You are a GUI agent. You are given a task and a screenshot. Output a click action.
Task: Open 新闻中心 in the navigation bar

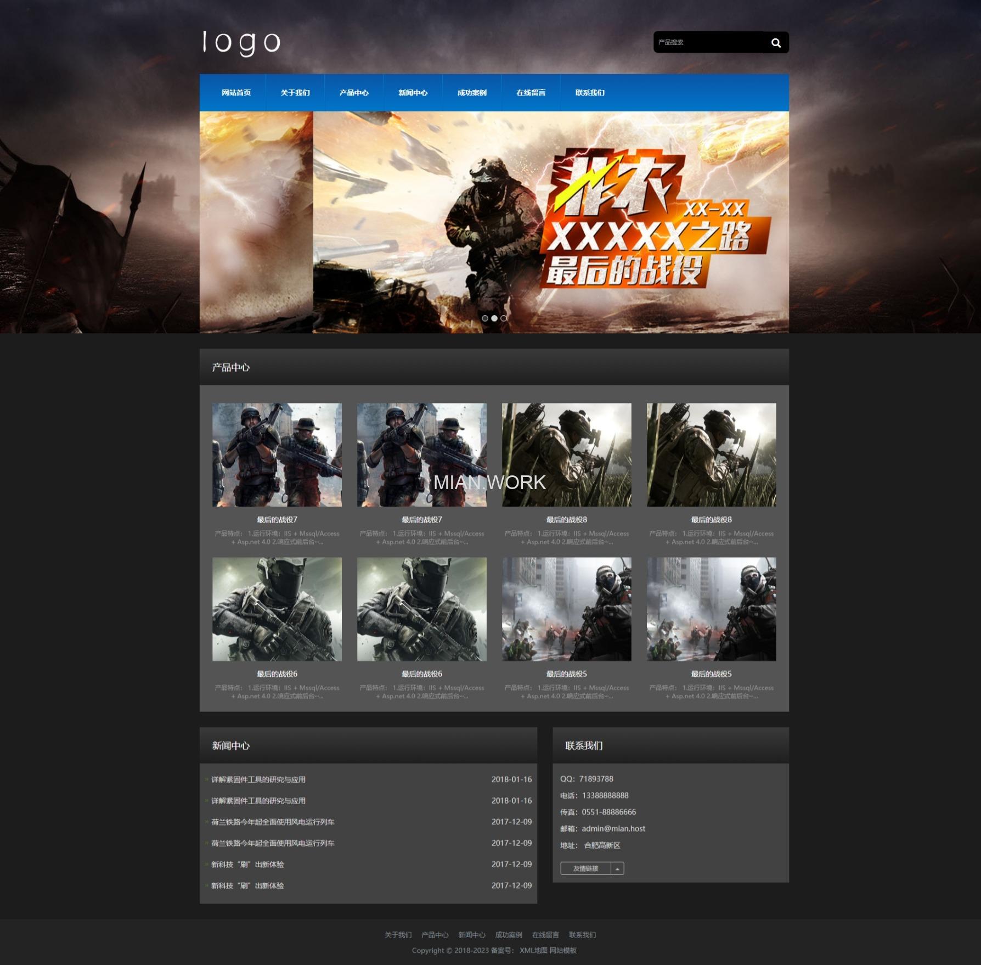(x=413, y=93)
